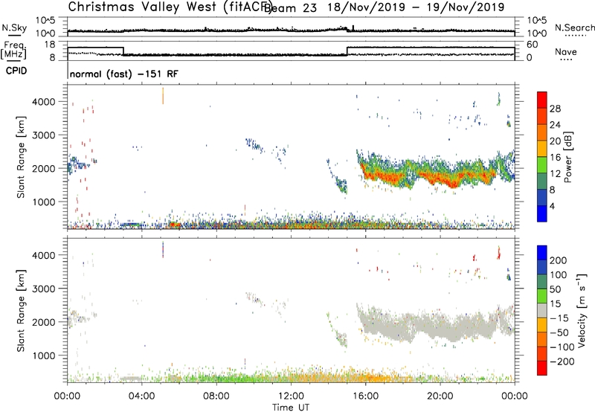Viewport: 595px width, 412px height.
Task: Click the 'N.Search' legend label
Action: point(575,28)
